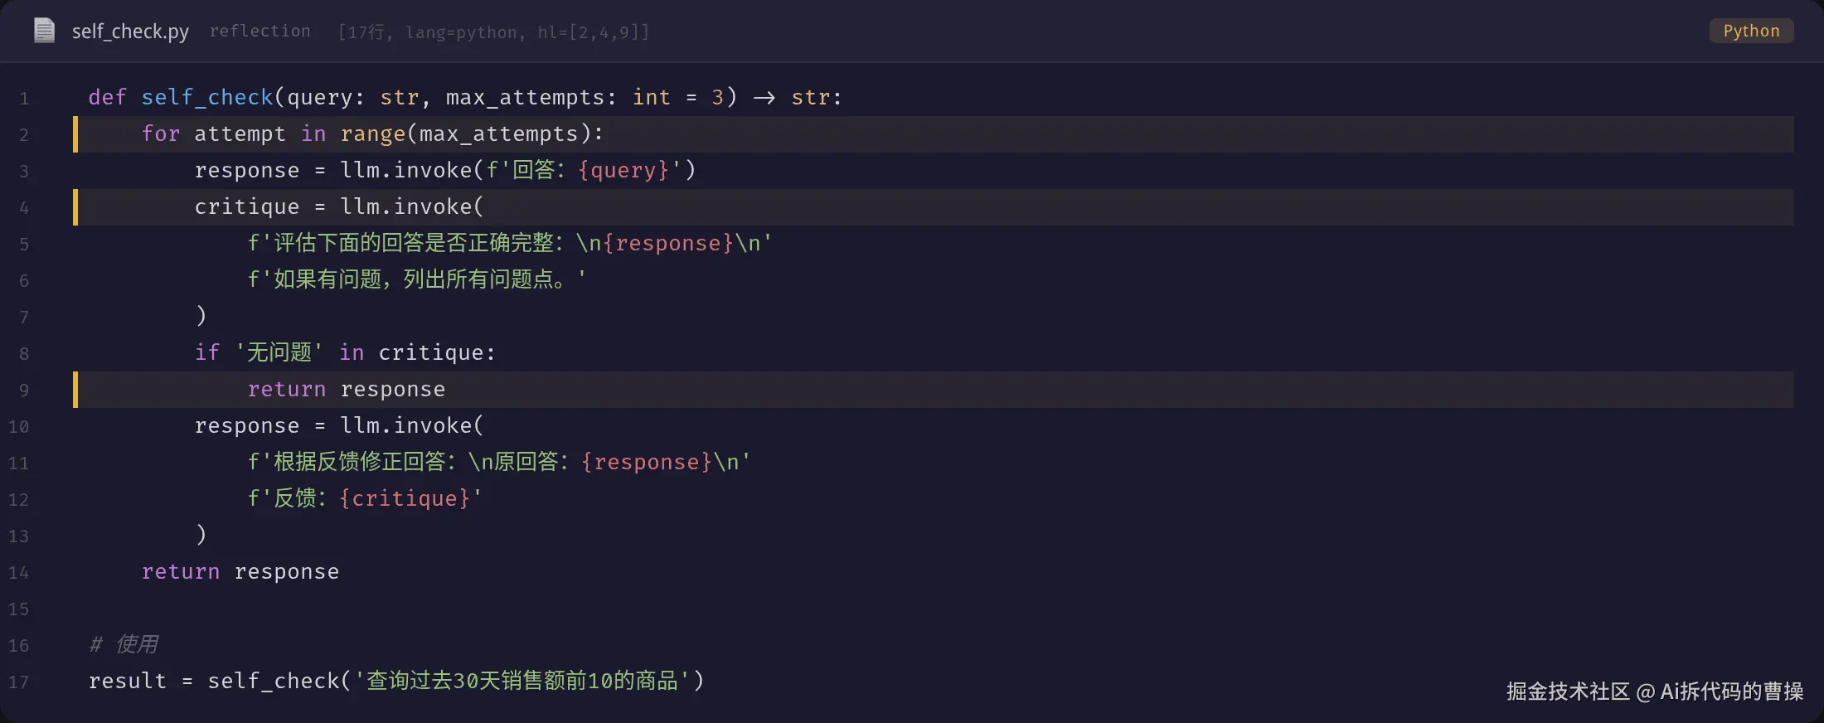This screenshot has width=1824, height=723.
Task: Click the # 使用 comment on line 16
Action: [124, 644]
